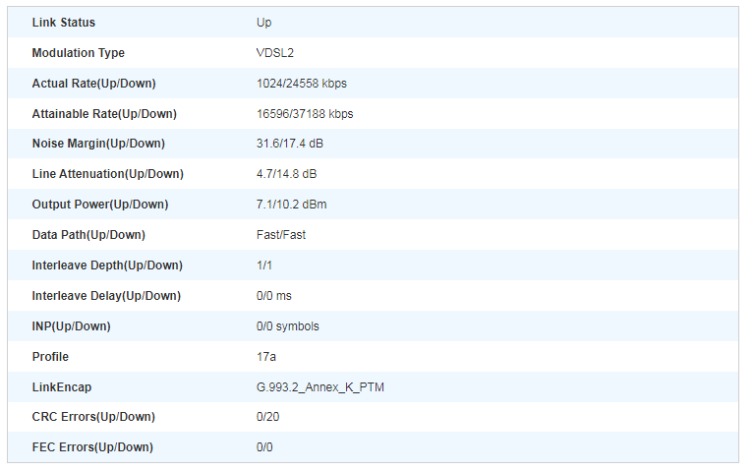Select the 'VDSL2' modulation value
The image size is (755, 471).
(275, 53)
